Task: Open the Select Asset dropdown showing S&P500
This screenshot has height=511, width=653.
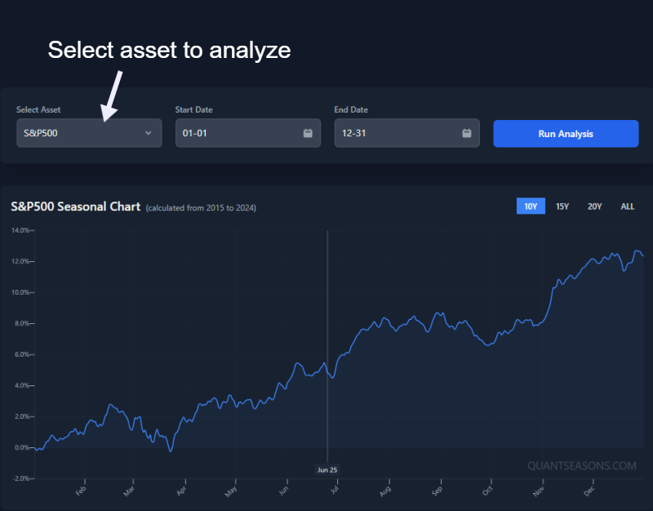Action: click(x=89, y=133)
